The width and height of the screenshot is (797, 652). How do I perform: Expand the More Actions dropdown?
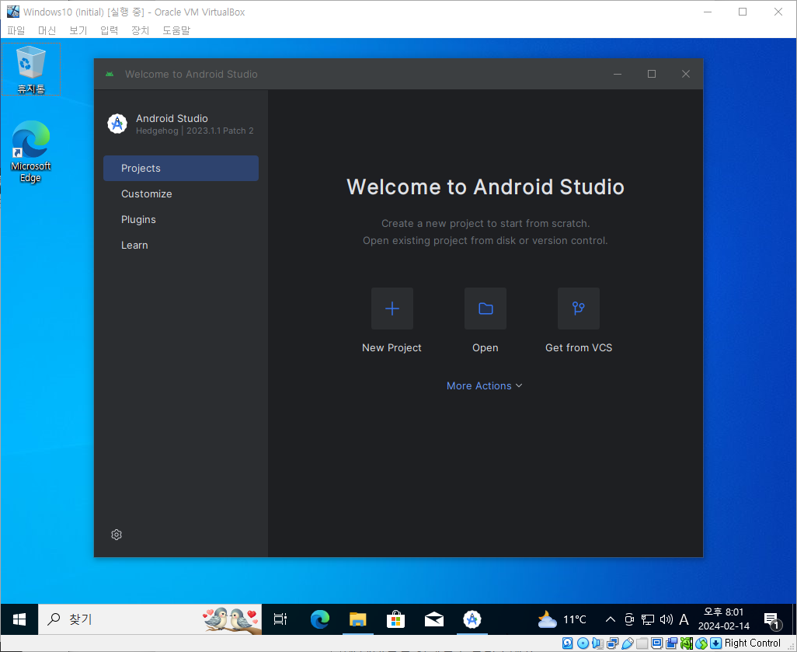485,385
